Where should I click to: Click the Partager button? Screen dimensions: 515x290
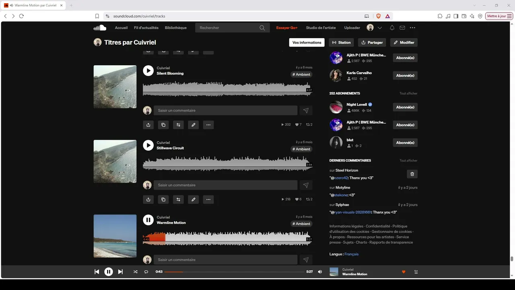(372, 42)
